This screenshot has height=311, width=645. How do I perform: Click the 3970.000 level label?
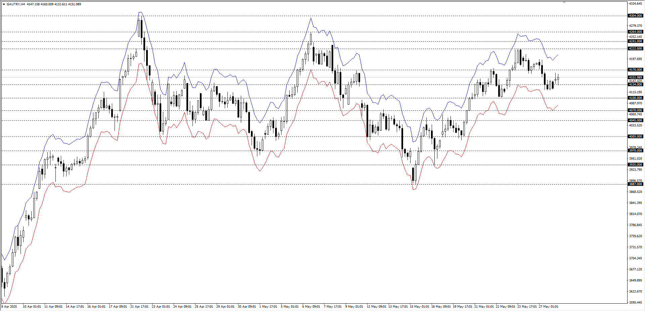635,151
